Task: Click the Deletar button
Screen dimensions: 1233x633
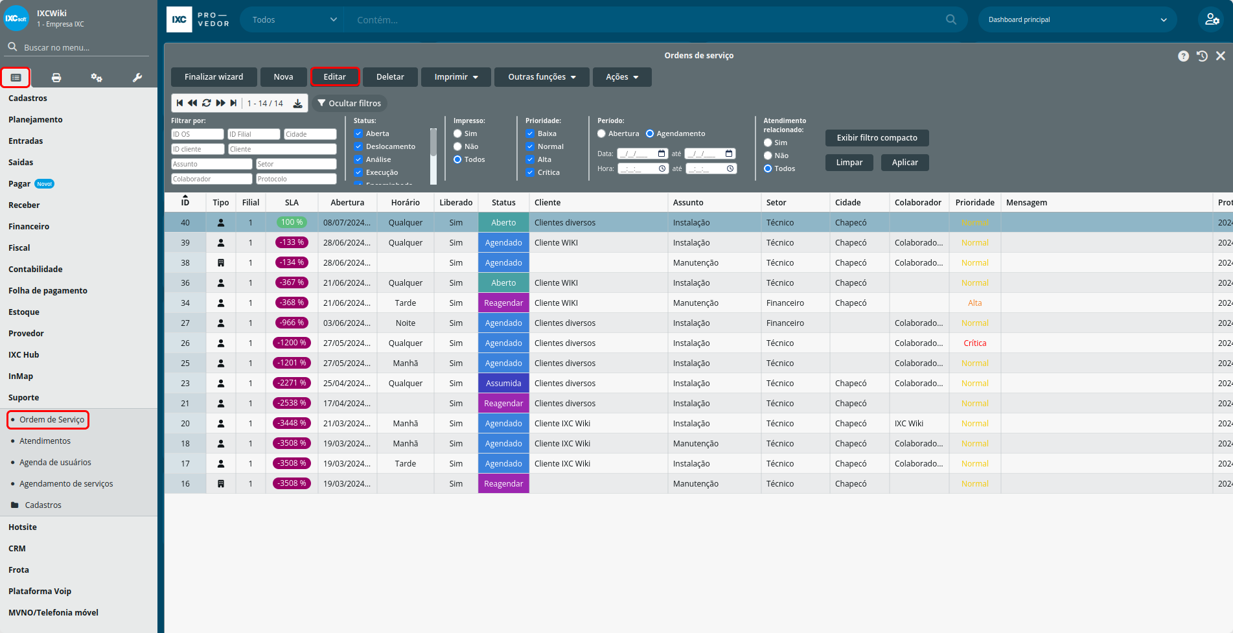Action: (390, 76)
